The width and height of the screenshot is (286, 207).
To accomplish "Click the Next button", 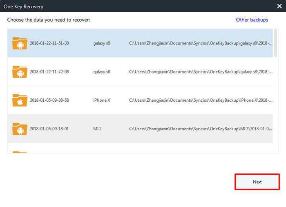I will point(257,182).
